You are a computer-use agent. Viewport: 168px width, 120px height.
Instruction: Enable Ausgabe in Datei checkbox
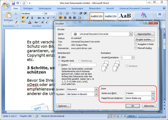pos(136,44)
